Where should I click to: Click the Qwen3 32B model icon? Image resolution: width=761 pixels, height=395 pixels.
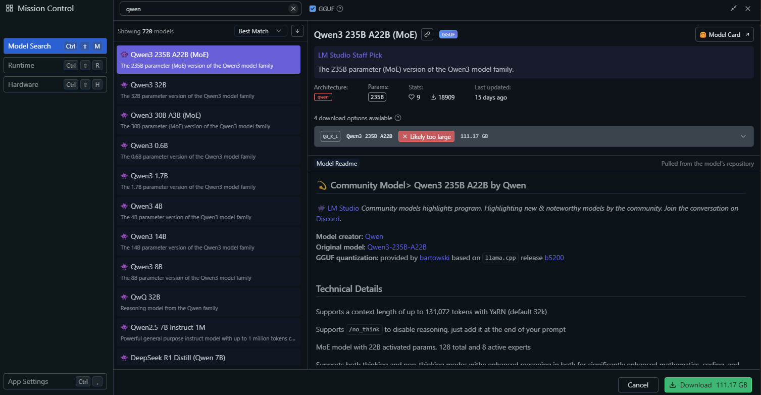coord(124,85)
